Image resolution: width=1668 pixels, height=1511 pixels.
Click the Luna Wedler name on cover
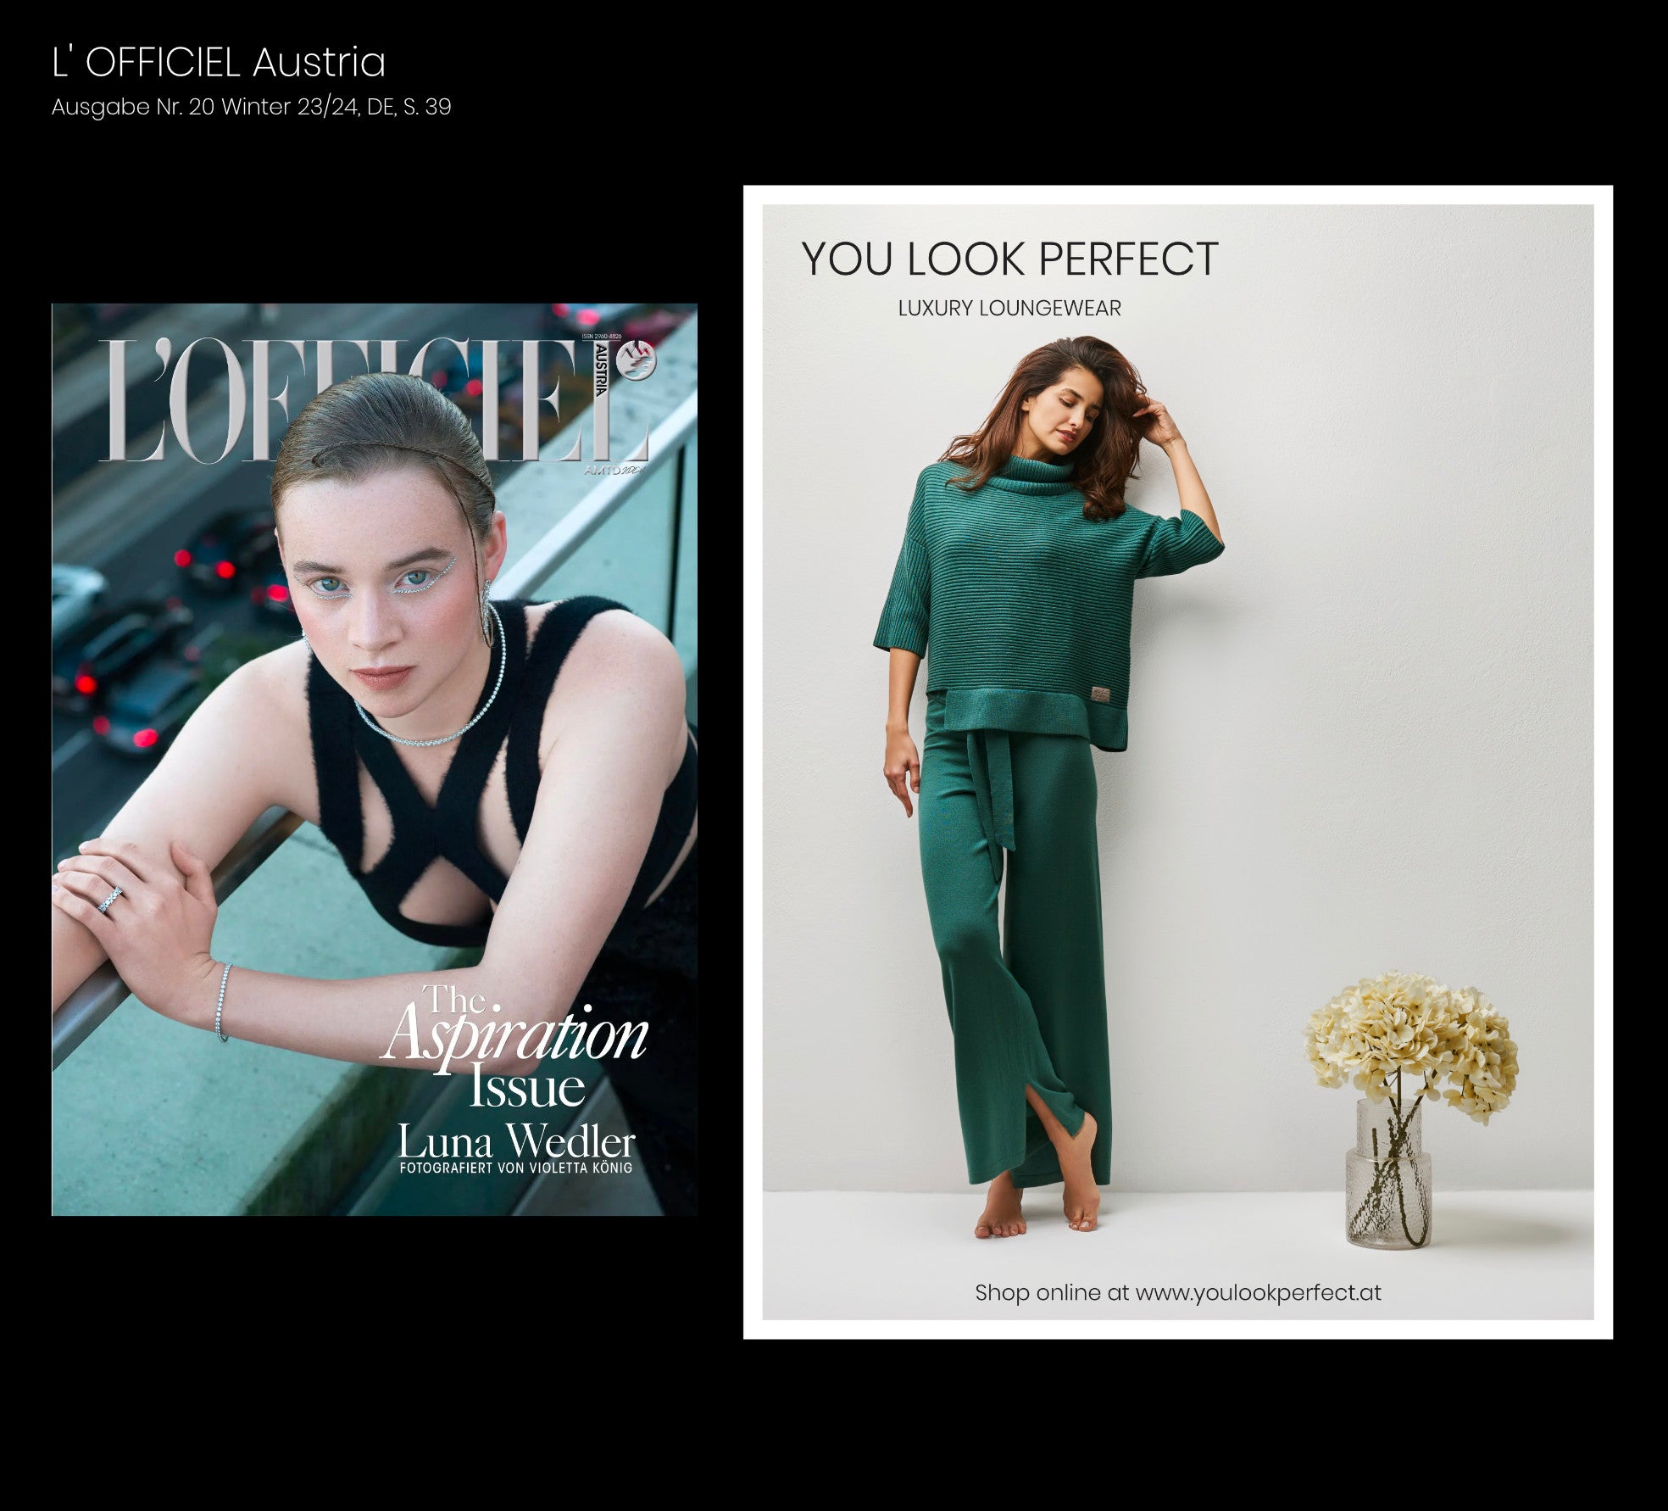pyautogui.click(x=517, y=1141)
